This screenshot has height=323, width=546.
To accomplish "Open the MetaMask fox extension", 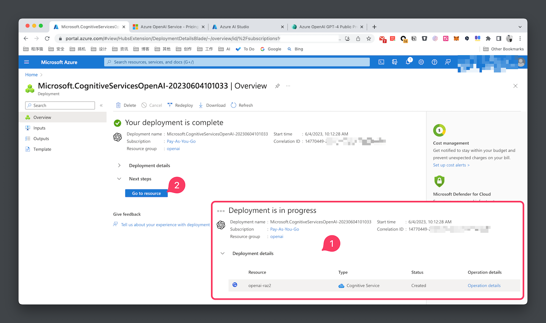I will point(457,38).
